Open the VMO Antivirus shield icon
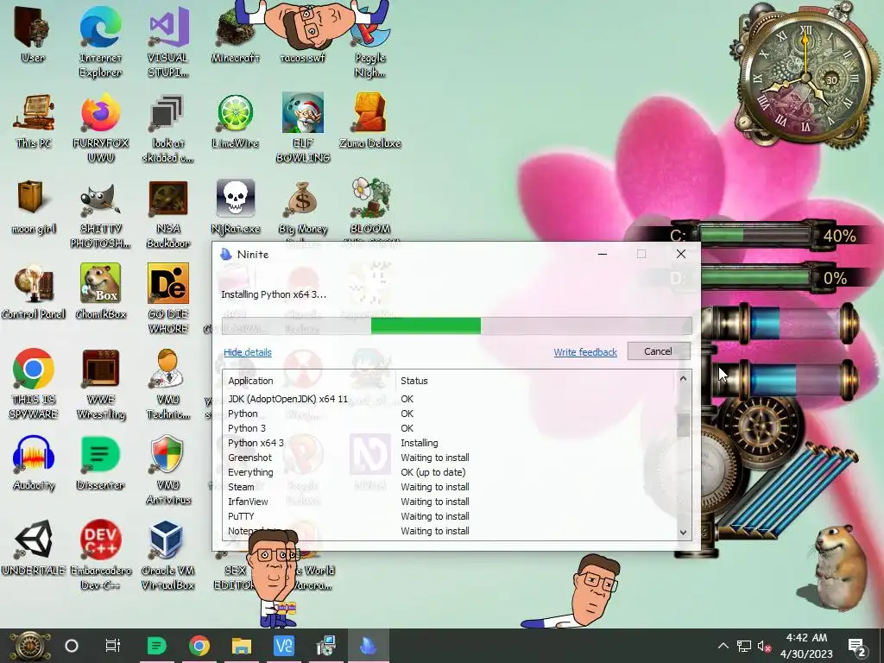The image size is (884, 663). (x=168, y=469)
